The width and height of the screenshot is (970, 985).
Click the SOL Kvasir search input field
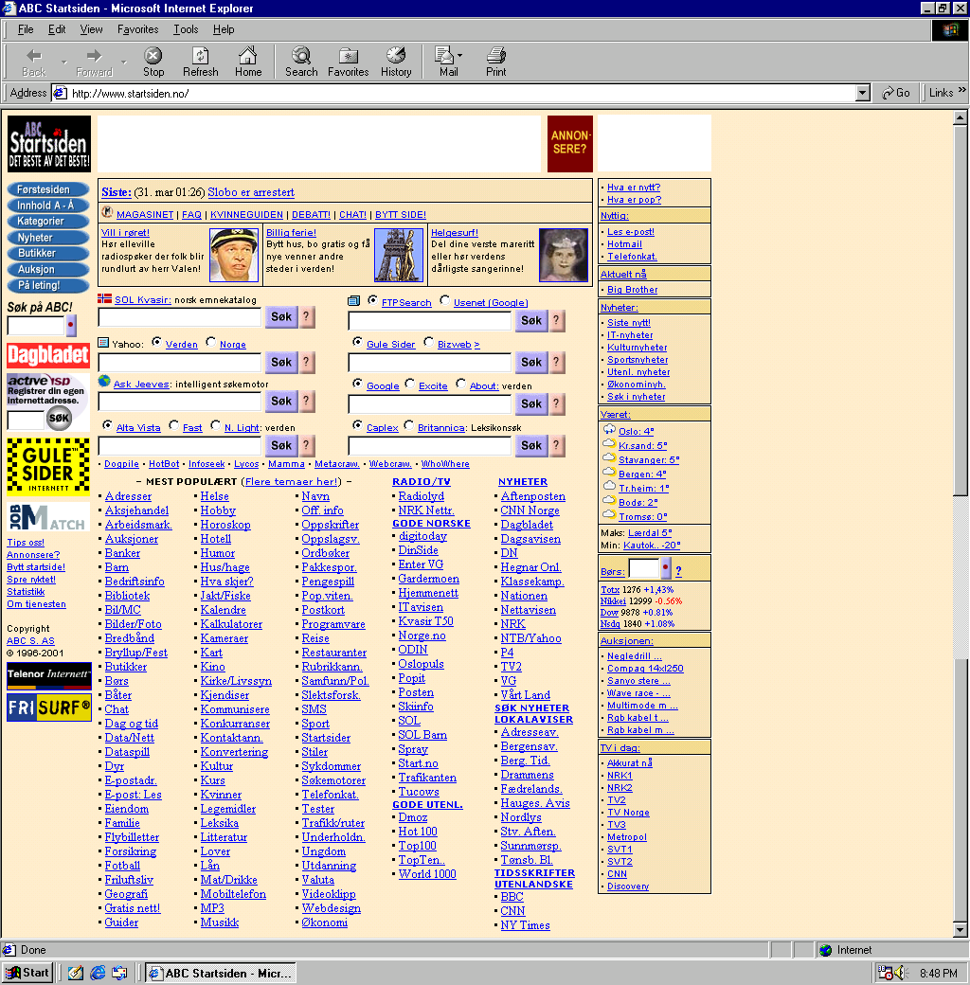click(x=179, y=320)
